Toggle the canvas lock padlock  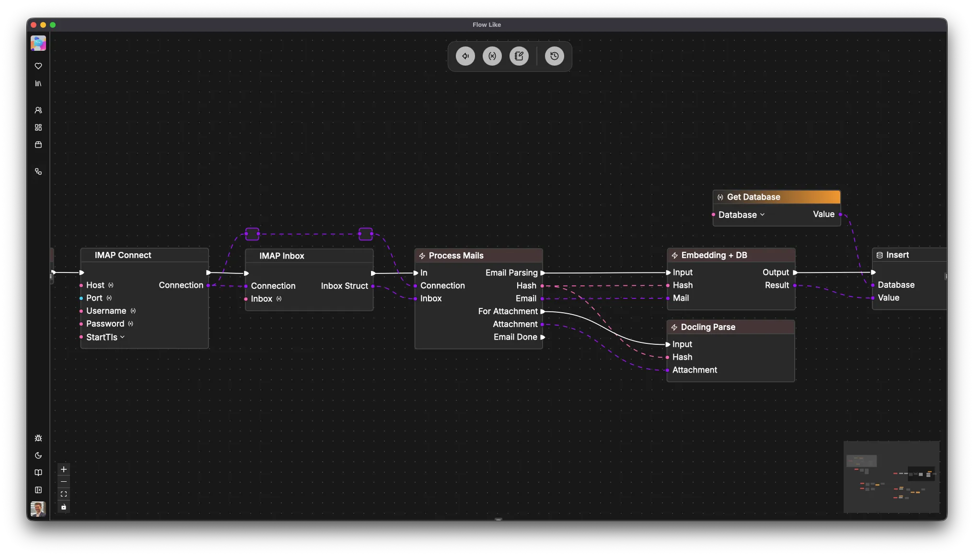coord(64,507)
